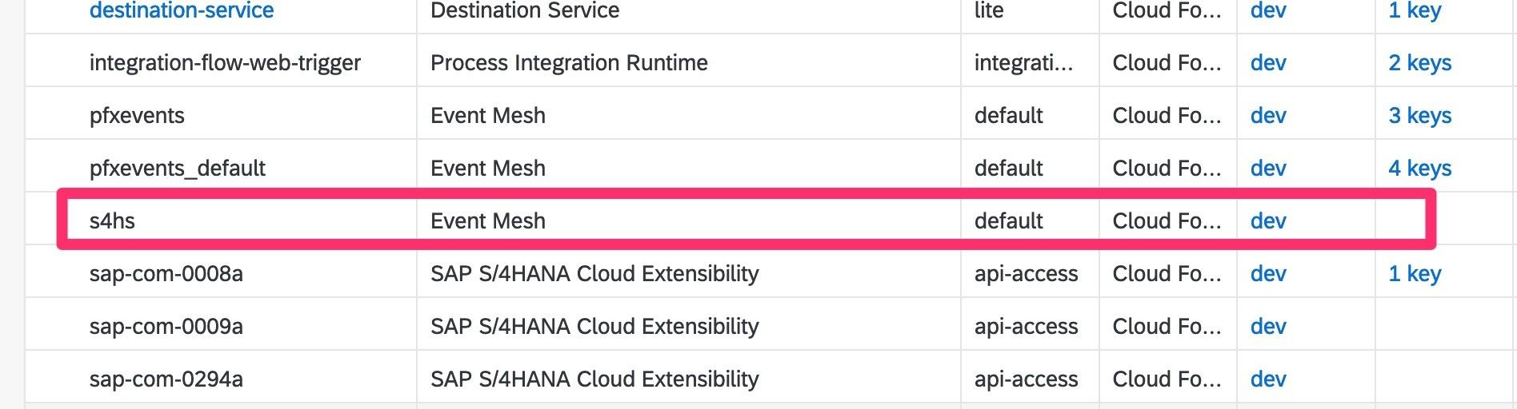The height and width of the screenshot is (409, 1517).
Task: Open "3 keys" in the pfxevents row
Action: (1419, 116)
